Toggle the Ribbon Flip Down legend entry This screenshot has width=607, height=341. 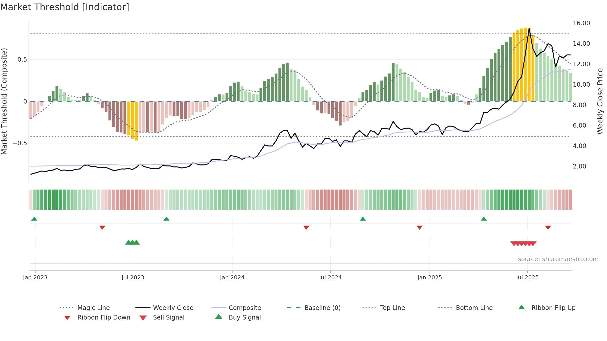tap(97, 317)
